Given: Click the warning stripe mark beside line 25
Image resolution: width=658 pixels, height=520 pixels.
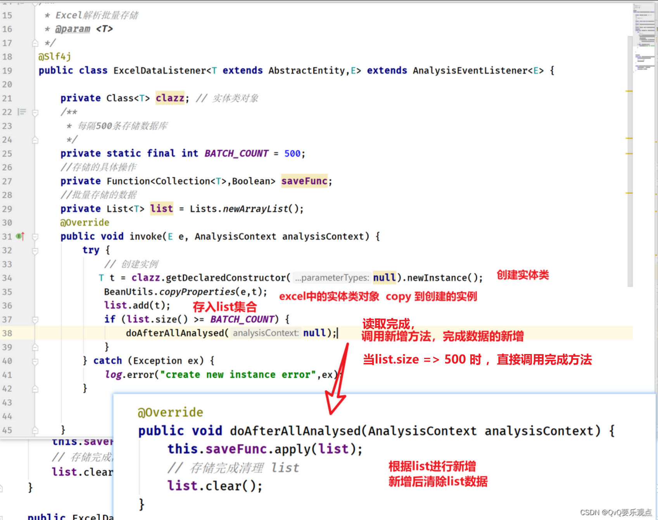Looking at the screenshot, I should click(629, 154).
